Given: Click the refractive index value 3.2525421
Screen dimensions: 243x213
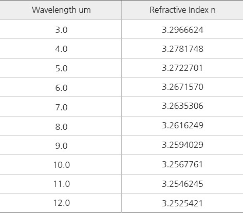Looking at the screenshot, I should point(182,203).
